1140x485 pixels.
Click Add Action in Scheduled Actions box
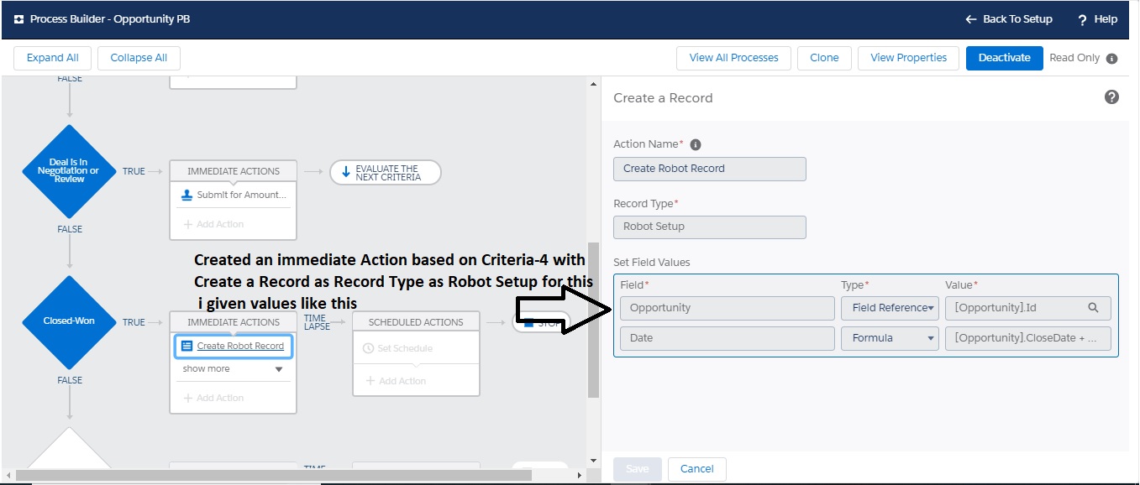pos(396,381)
